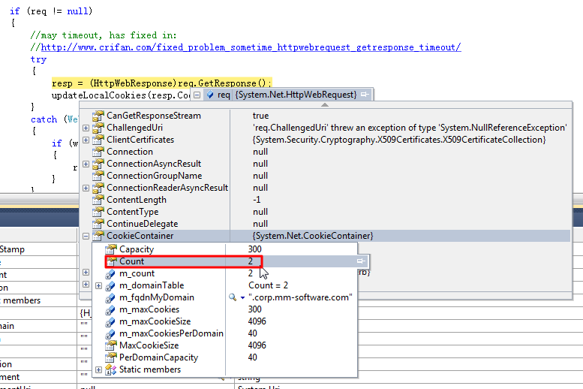Screen dimensions: 583x389
Task: Click the ContentType property icon
Action: 98,212
